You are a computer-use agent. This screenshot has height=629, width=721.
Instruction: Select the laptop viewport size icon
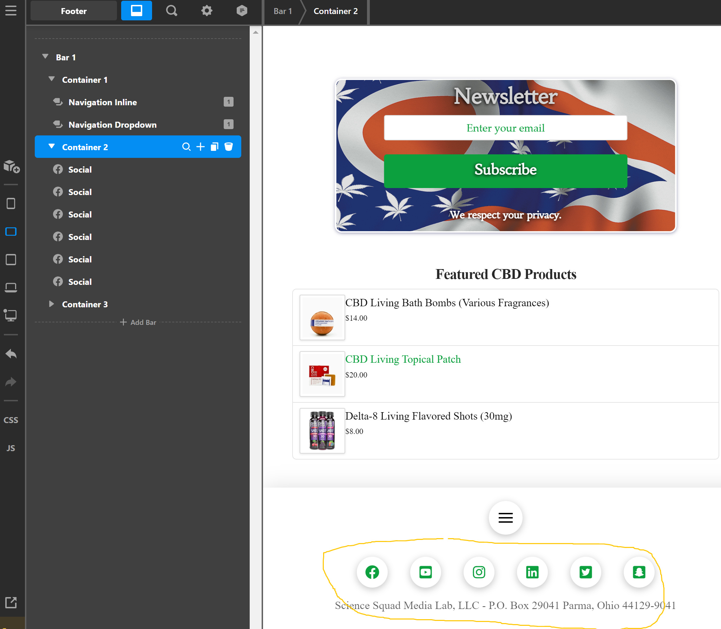(11, 288)
